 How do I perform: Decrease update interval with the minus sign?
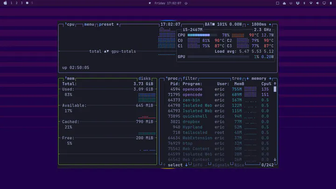pos(248,24)
